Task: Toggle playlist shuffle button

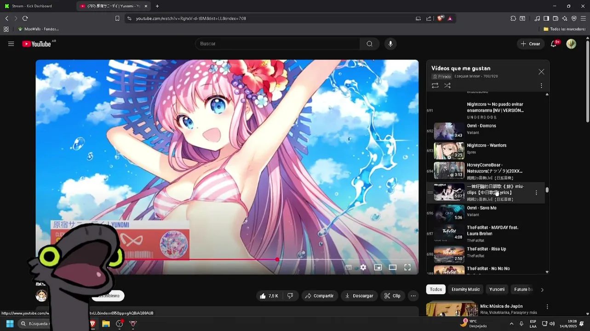Action: tap(447, 86)
